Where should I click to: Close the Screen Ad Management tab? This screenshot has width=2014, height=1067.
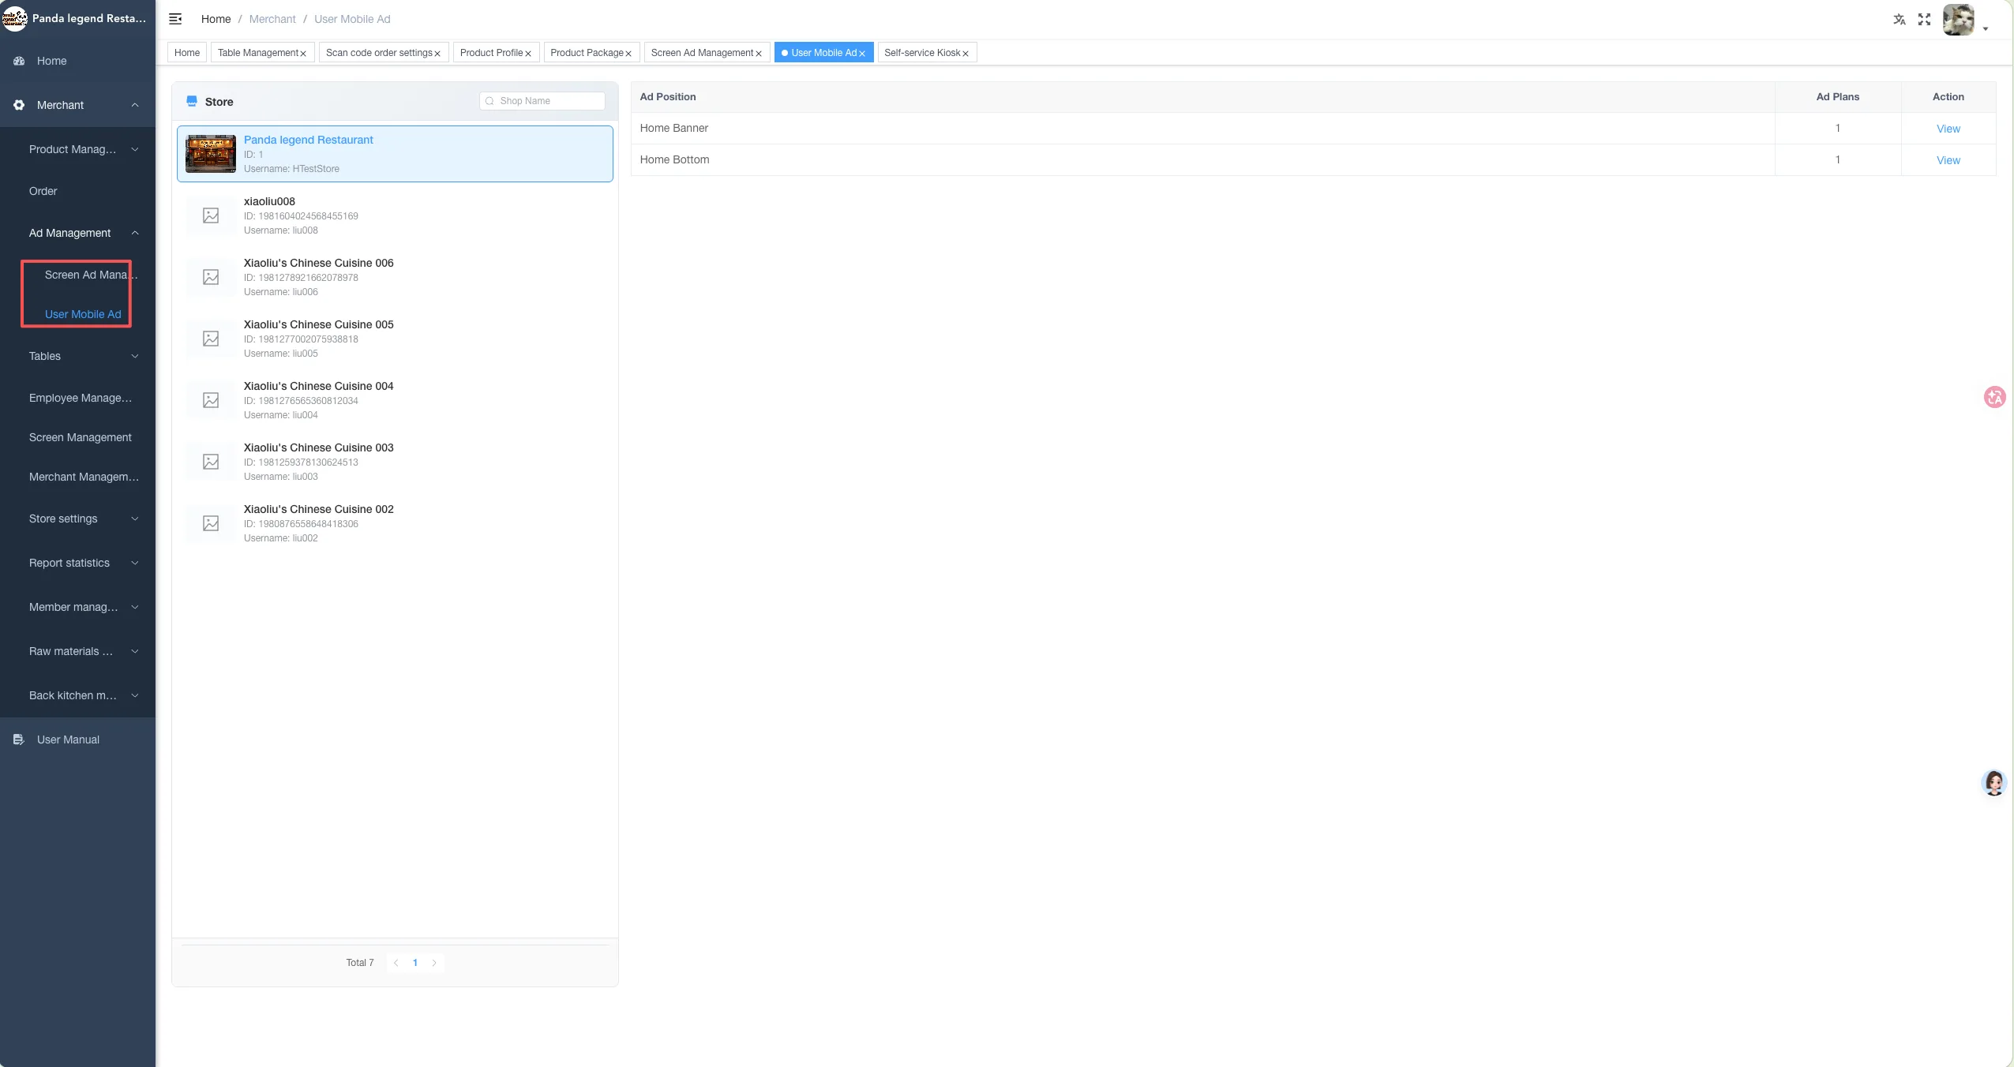click(x=759, y=54)
